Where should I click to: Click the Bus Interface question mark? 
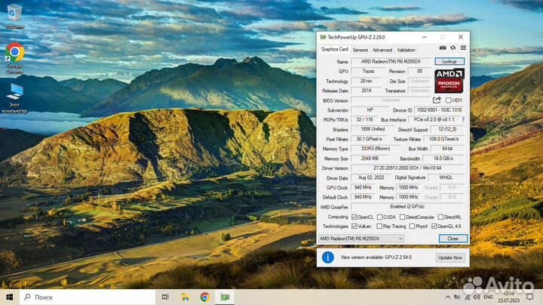[x=463, y=119]
